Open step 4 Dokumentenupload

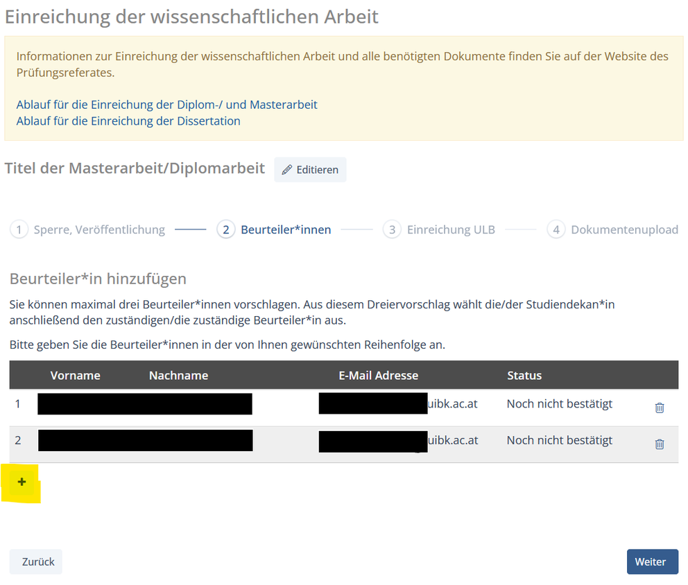tap(612, 229)
